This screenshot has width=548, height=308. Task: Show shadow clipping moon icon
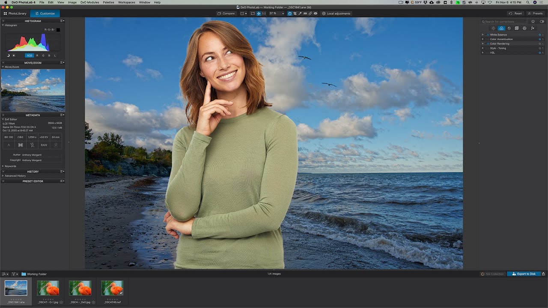click(8, 56)
